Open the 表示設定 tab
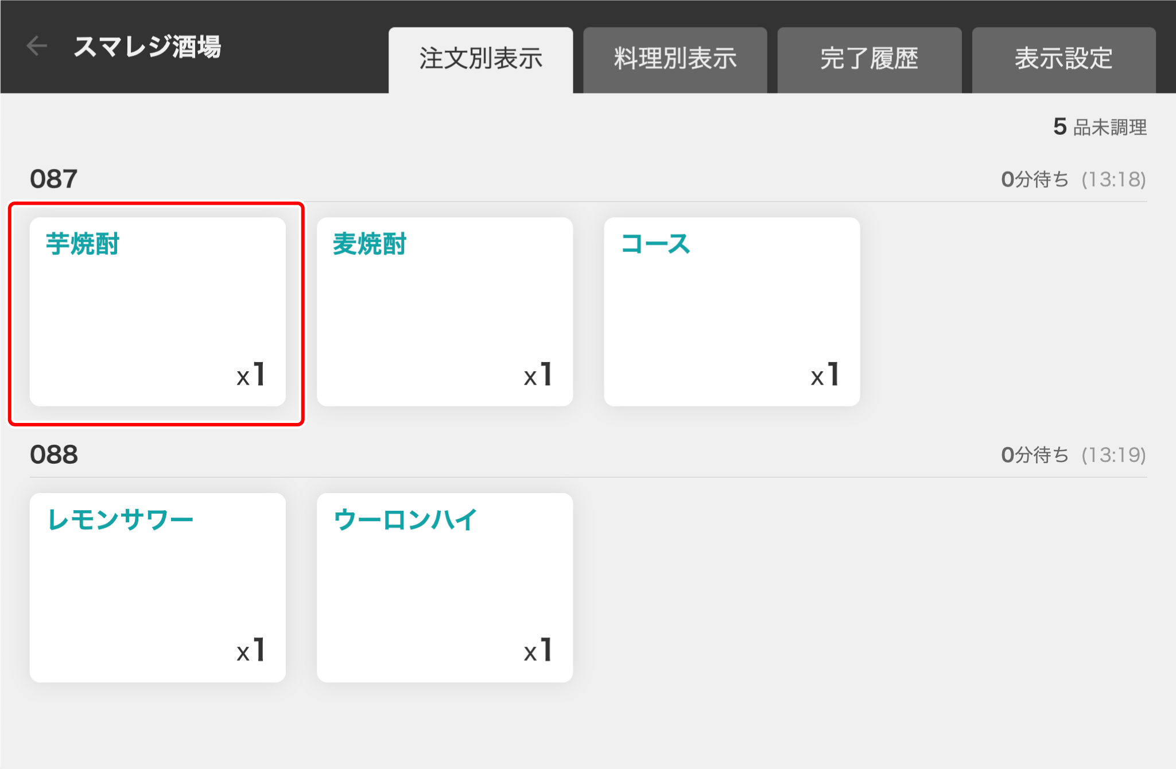This screenshot has height=769, width=1176. [1064, 59]
